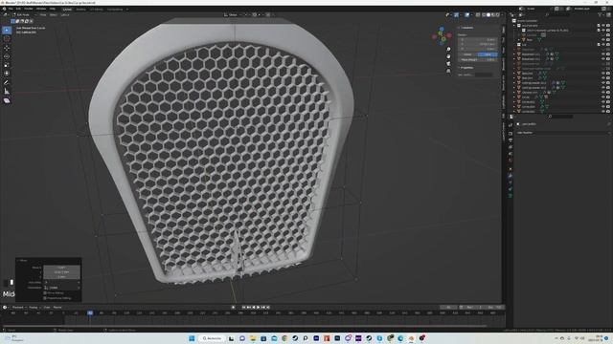Toggle viewport gizmos button

[456, 15]
